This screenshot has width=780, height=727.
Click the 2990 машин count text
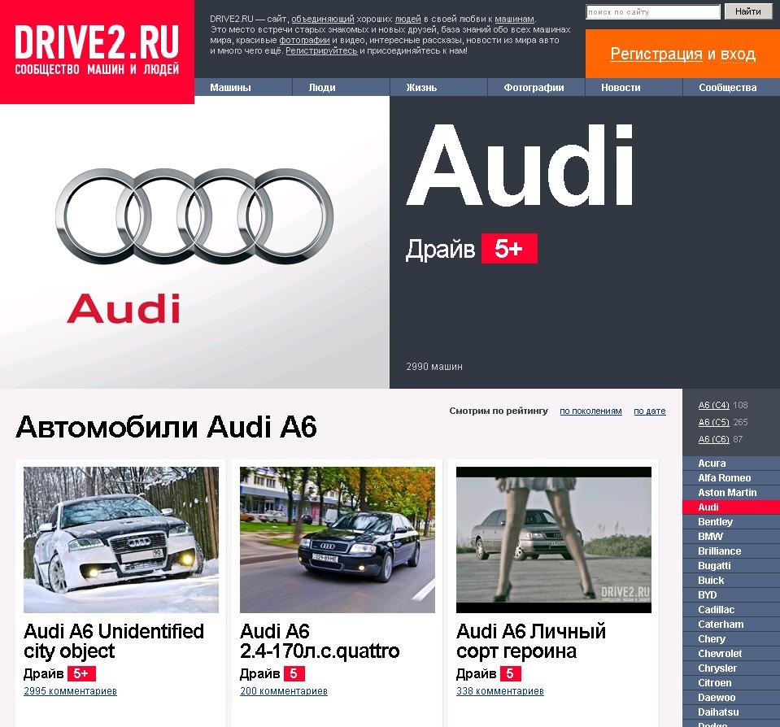tap(434, 367)
